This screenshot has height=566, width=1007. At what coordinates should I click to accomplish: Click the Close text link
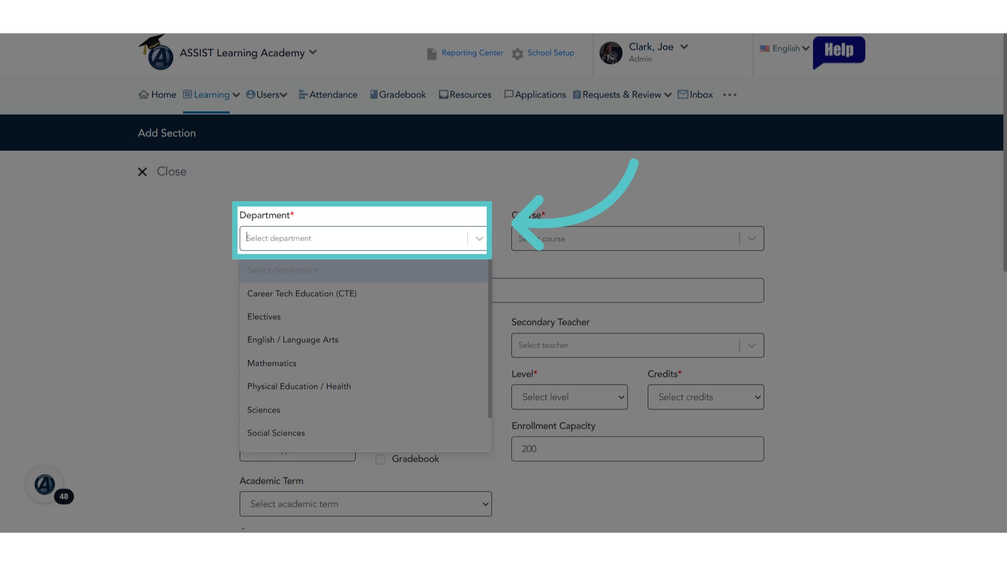172,171
